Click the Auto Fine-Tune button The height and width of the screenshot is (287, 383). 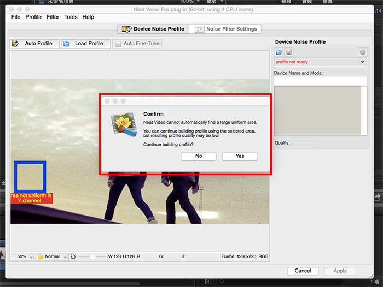(137, 44)
